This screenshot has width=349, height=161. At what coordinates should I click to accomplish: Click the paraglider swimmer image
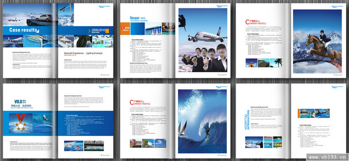pyautogui.click(x=43, y=123)
